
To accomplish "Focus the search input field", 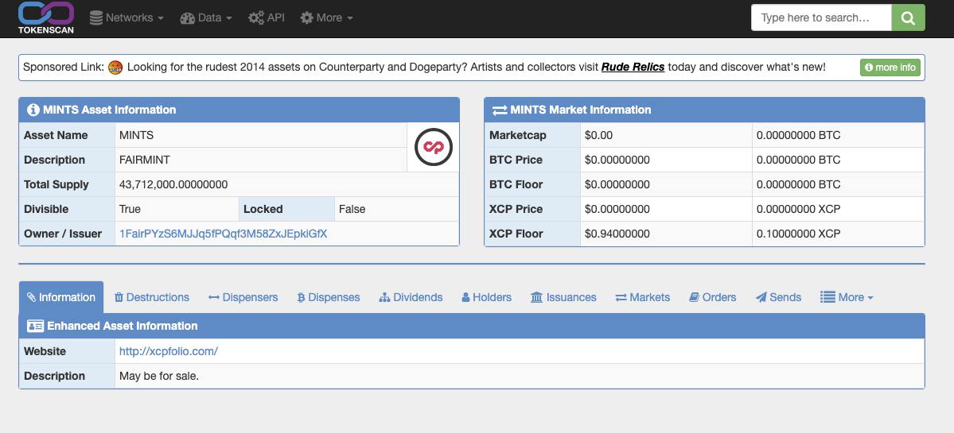I will (821, 17).
